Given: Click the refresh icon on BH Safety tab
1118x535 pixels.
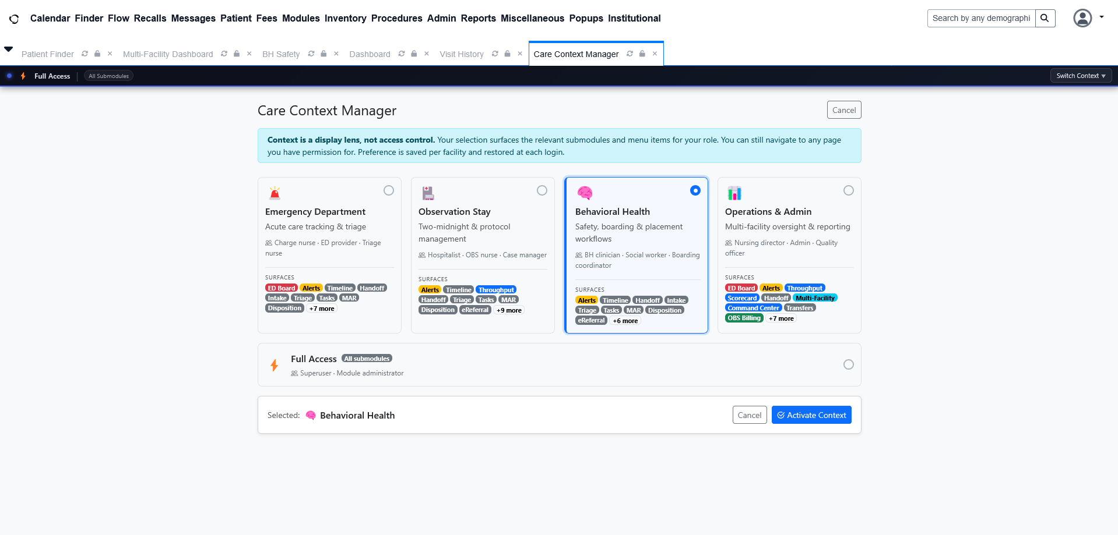Looking at the screenshot, I should point(311,54).
